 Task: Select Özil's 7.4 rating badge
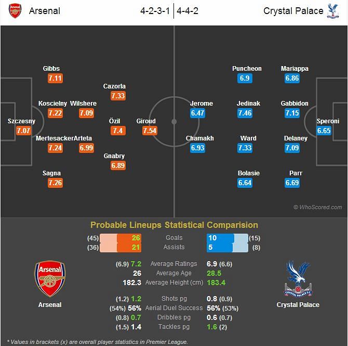tap(118, 131)
